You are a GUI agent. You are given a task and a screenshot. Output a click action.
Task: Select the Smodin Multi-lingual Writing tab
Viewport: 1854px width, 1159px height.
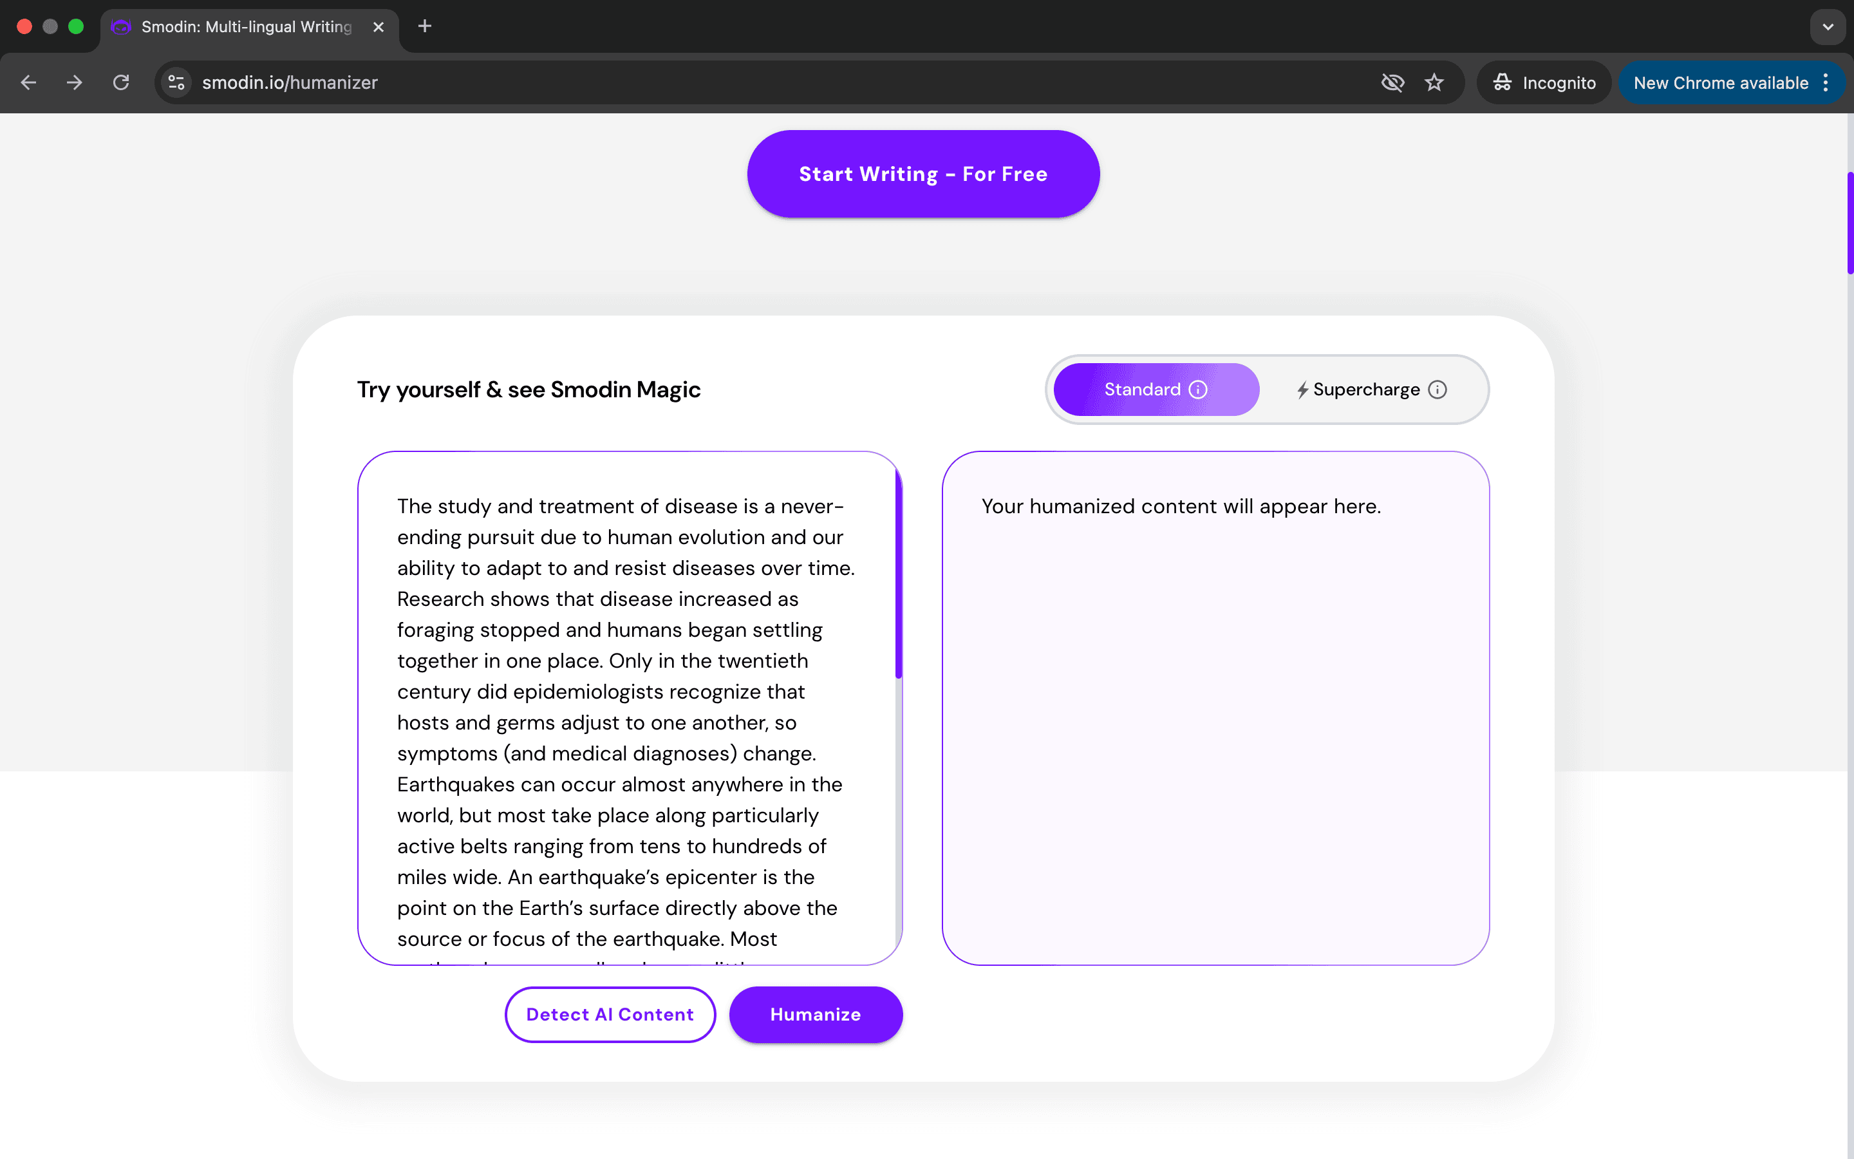249,27
